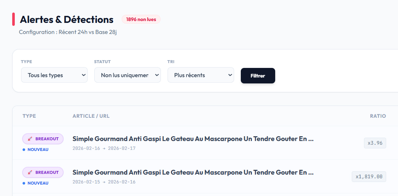
Task: Click the blue NOUVEAU dot on second alert
Action: click(x=24, y=183)
